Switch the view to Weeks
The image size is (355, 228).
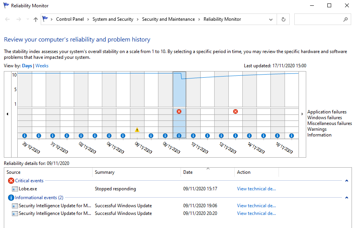(x=41, y=65)
